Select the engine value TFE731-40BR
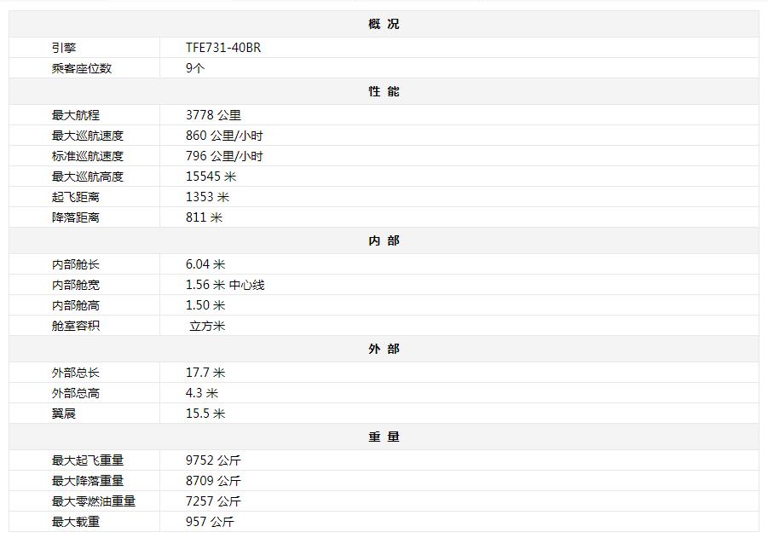768x544 pixels. pos(223,48)
